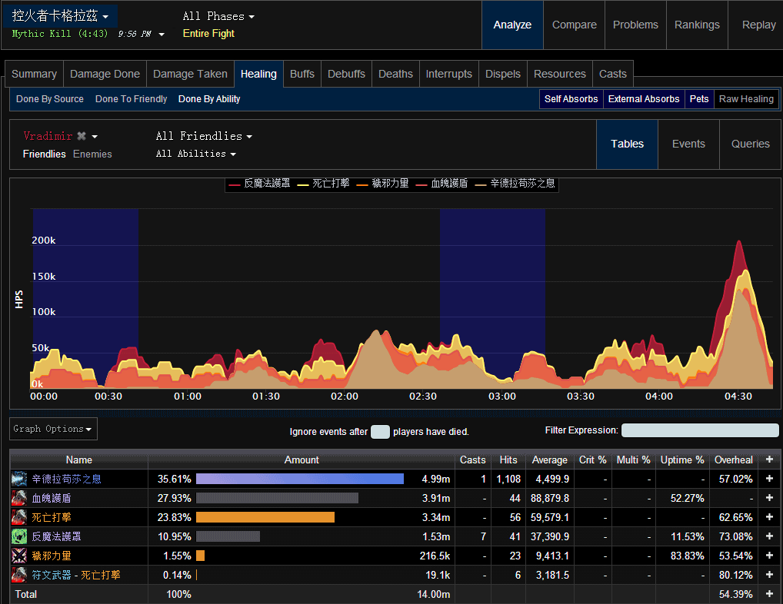Expand the All Friendlies dropdown
The image size is (783, 604).
[204, 136]
